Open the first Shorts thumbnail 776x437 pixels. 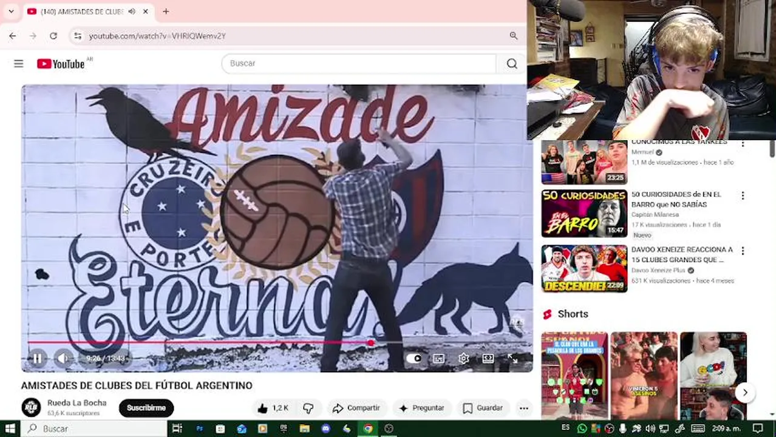[x=574, y=375]
